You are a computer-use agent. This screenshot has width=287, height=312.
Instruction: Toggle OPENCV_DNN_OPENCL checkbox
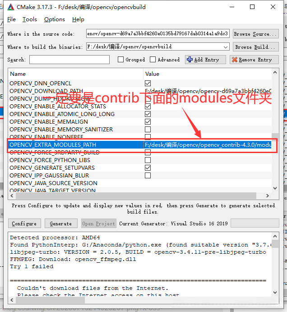tap(148, 83)
